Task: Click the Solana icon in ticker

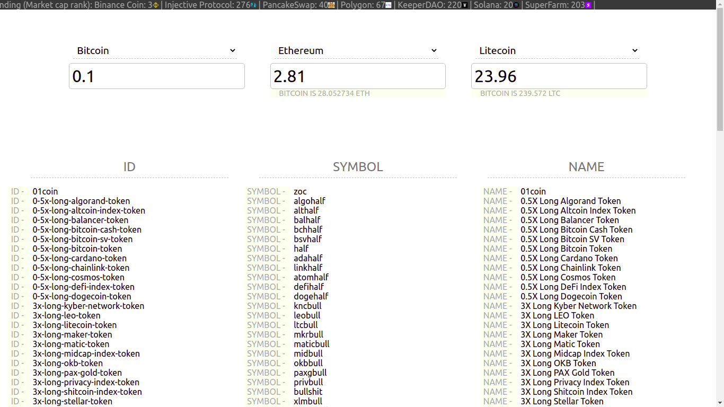Action: tap(516, 5)
